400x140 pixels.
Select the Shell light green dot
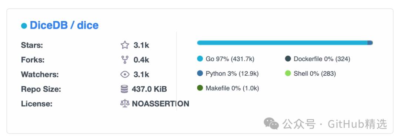click(x=288, y=74)
